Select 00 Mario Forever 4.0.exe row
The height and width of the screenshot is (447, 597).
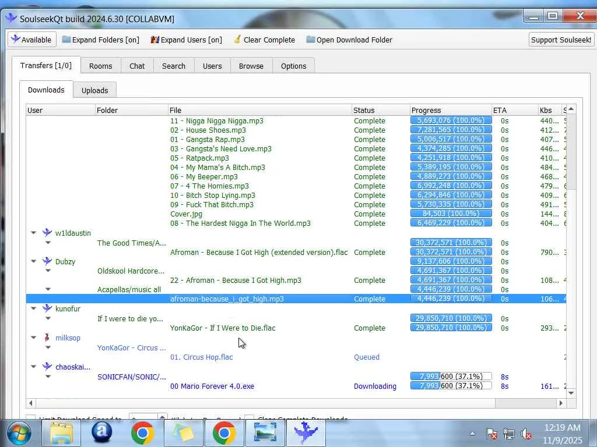click(x=296, y=386)
